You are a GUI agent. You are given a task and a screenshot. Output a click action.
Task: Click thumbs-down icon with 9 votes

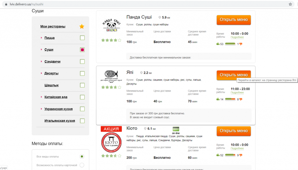(241, 155)
